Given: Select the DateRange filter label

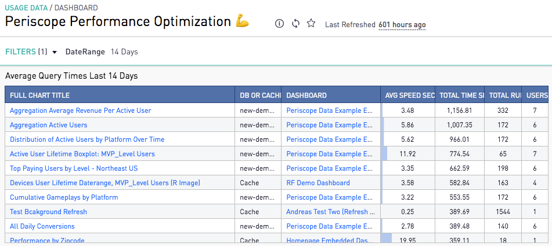Looking at the screenshot, I should tap(85, 52).
